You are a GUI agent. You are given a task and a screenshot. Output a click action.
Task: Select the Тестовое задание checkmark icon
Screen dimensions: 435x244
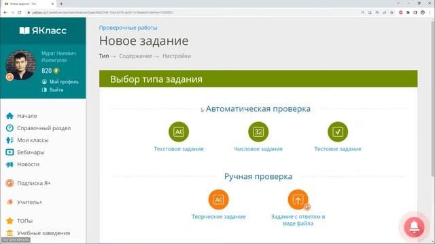point(338,131)
